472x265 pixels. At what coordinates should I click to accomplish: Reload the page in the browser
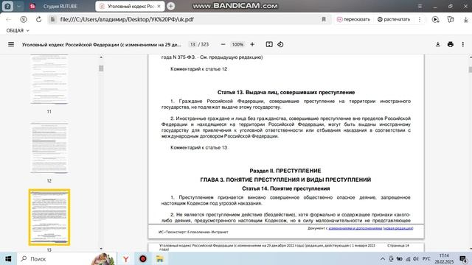(x=38, y=19)
